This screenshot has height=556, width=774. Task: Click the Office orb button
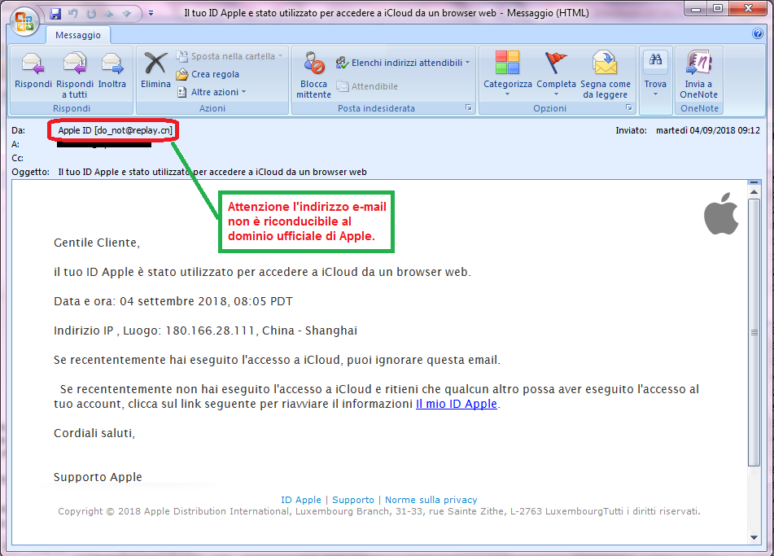pyautogui.click(x=24, y=22)
